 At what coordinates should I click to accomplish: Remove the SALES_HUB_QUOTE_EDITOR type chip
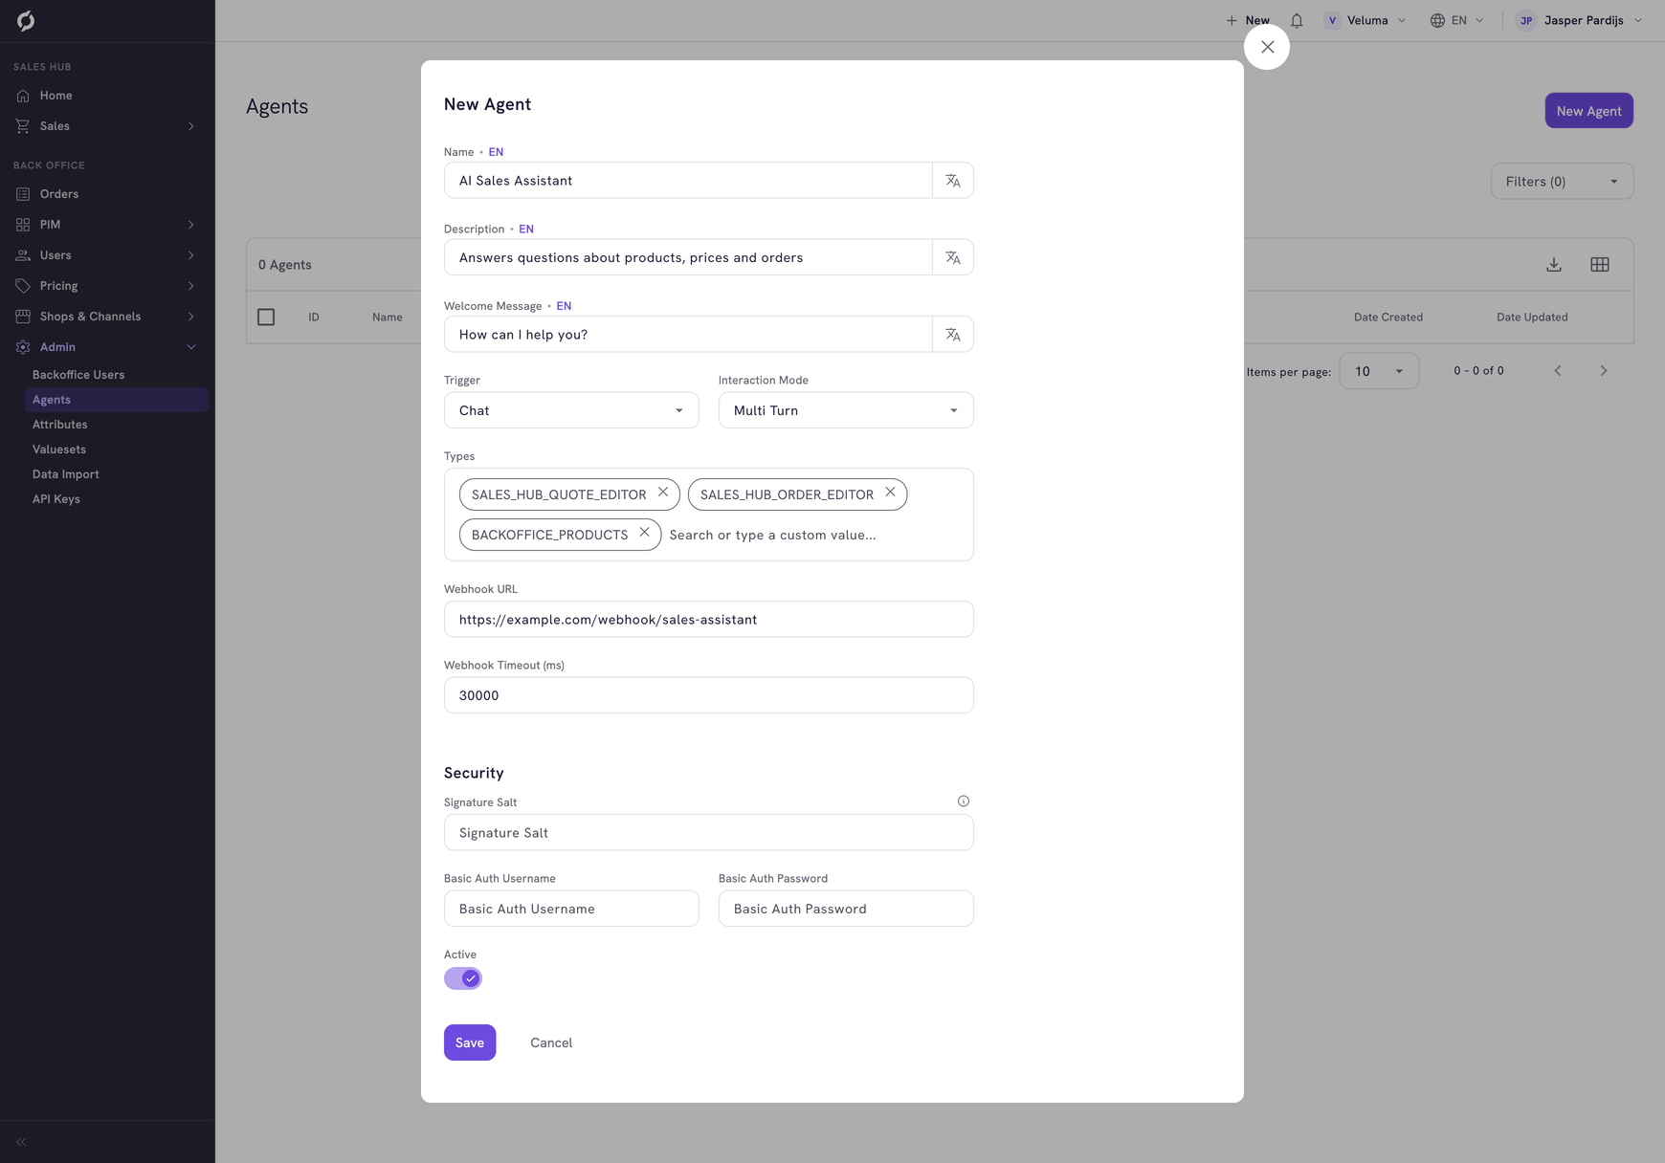(x=663, y=493)
